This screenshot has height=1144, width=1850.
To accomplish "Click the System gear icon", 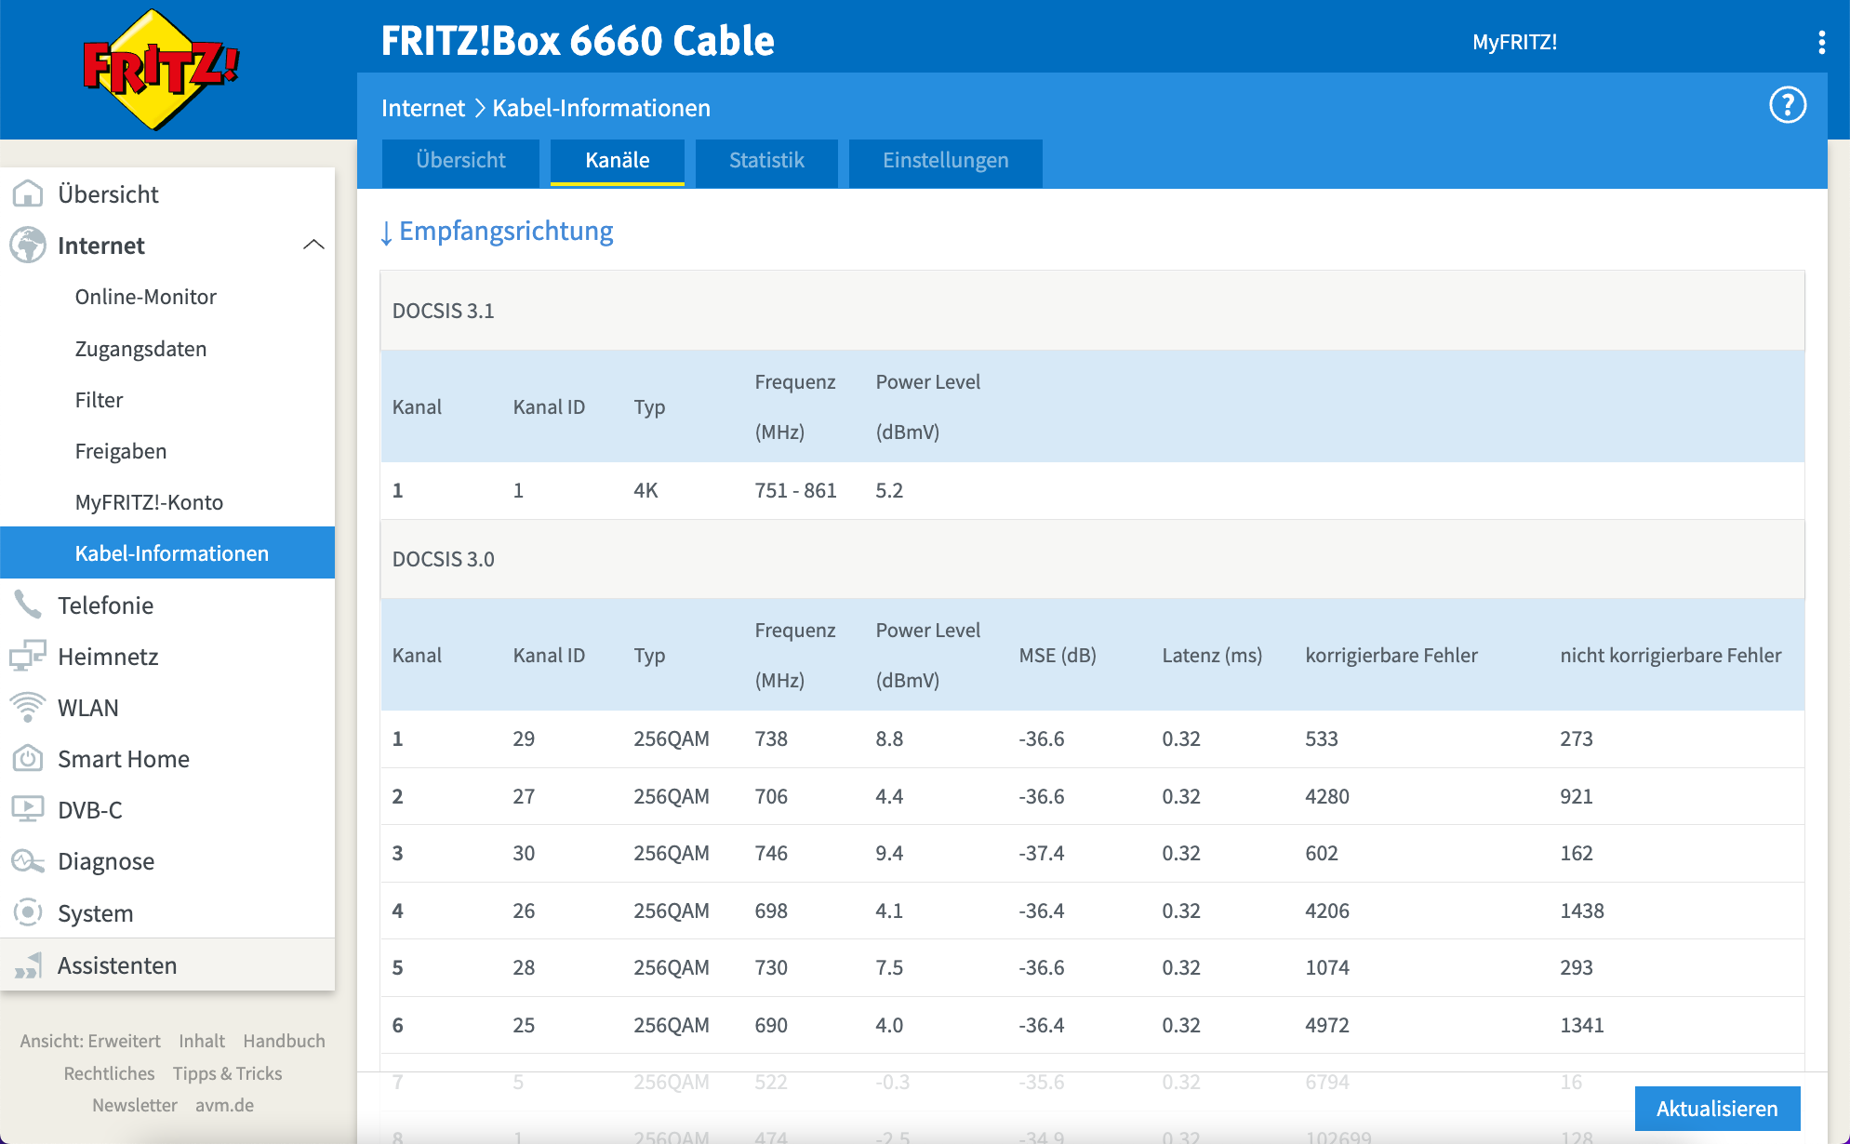I will coord(28,912).
